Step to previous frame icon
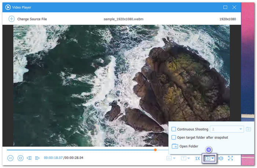This screenshot has width=257, height=168. (x=29, y=158)
